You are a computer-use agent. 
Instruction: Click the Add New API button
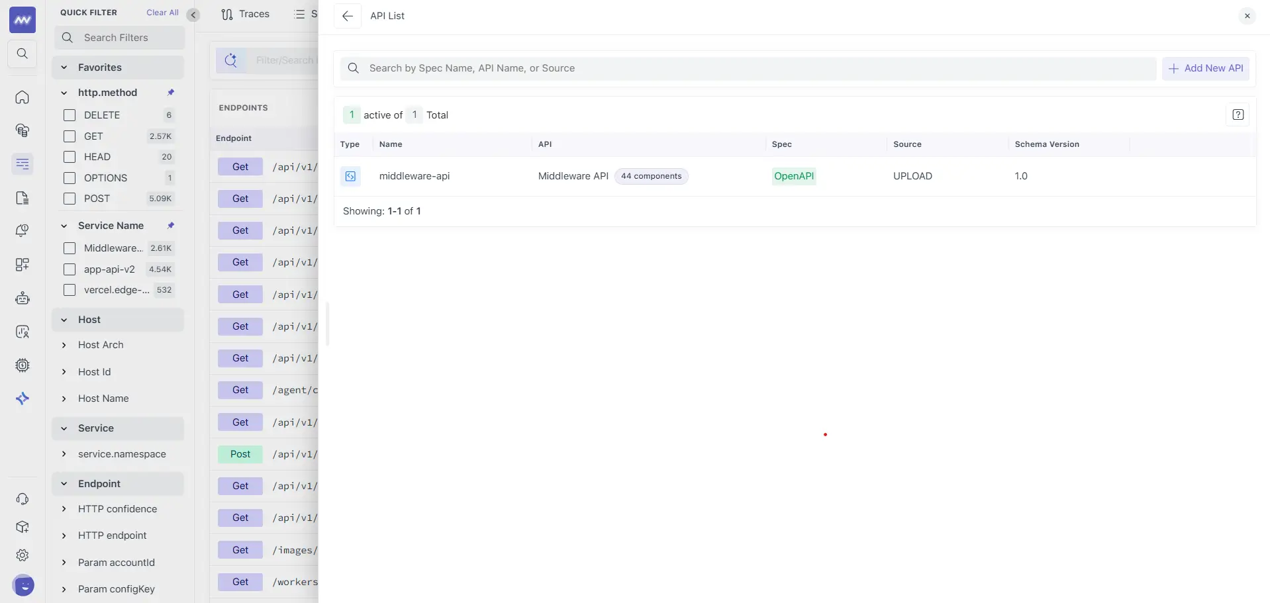coord(1205,68)
